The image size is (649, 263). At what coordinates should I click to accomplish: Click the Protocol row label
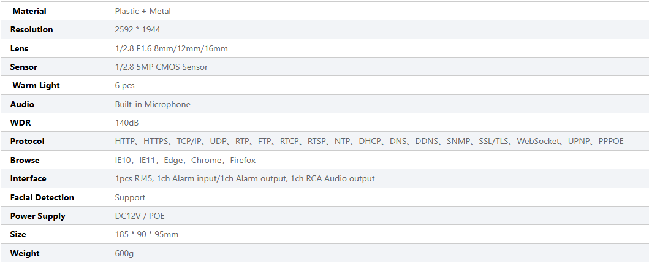(28, 141)
